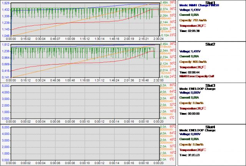Click the Slot4 panel title
Screen dimensions: 246x166
[210, 127]
